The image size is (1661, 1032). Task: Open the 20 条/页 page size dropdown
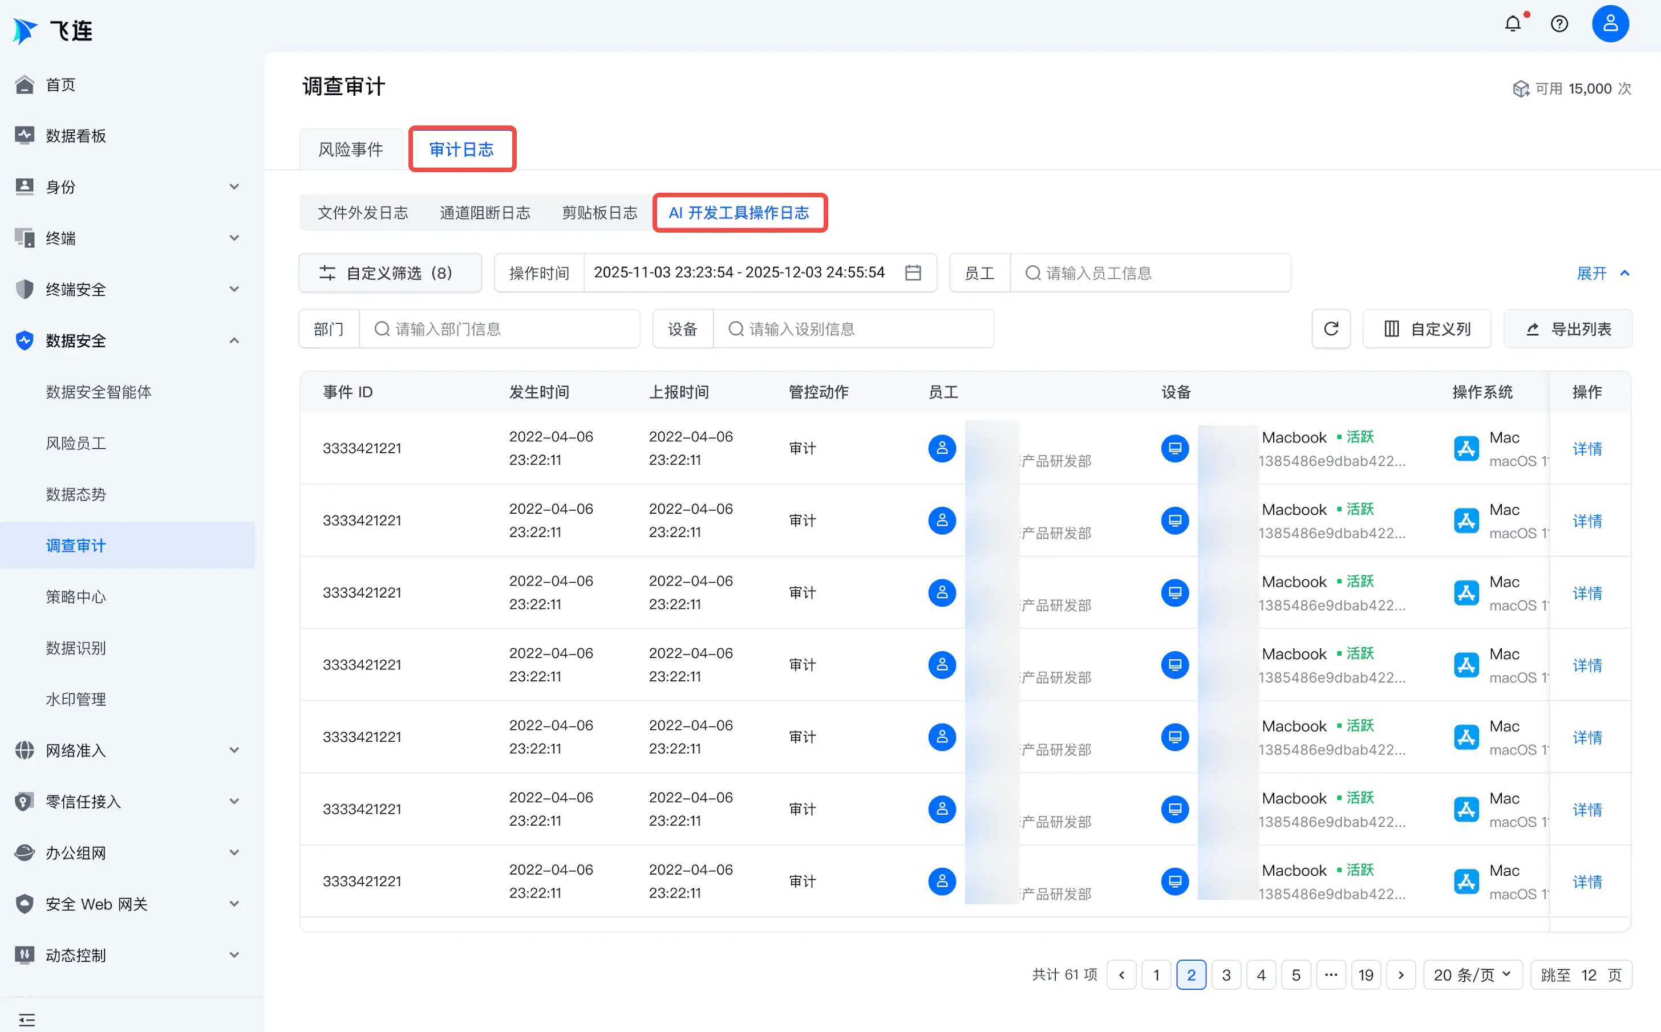tap(1473, 974)
